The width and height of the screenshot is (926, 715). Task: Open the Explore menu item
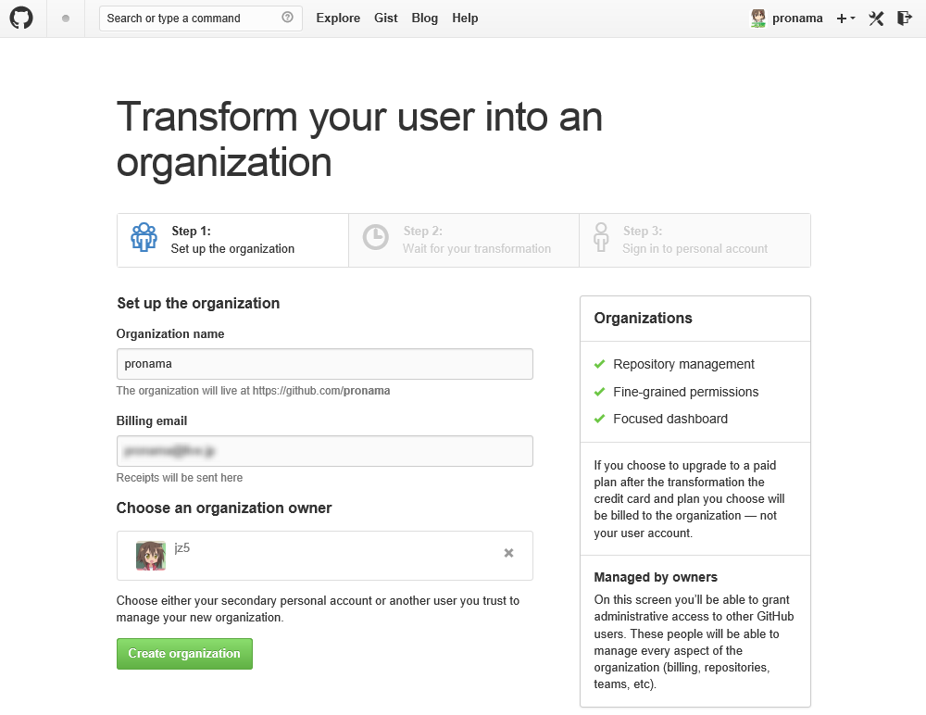(338, 19)
